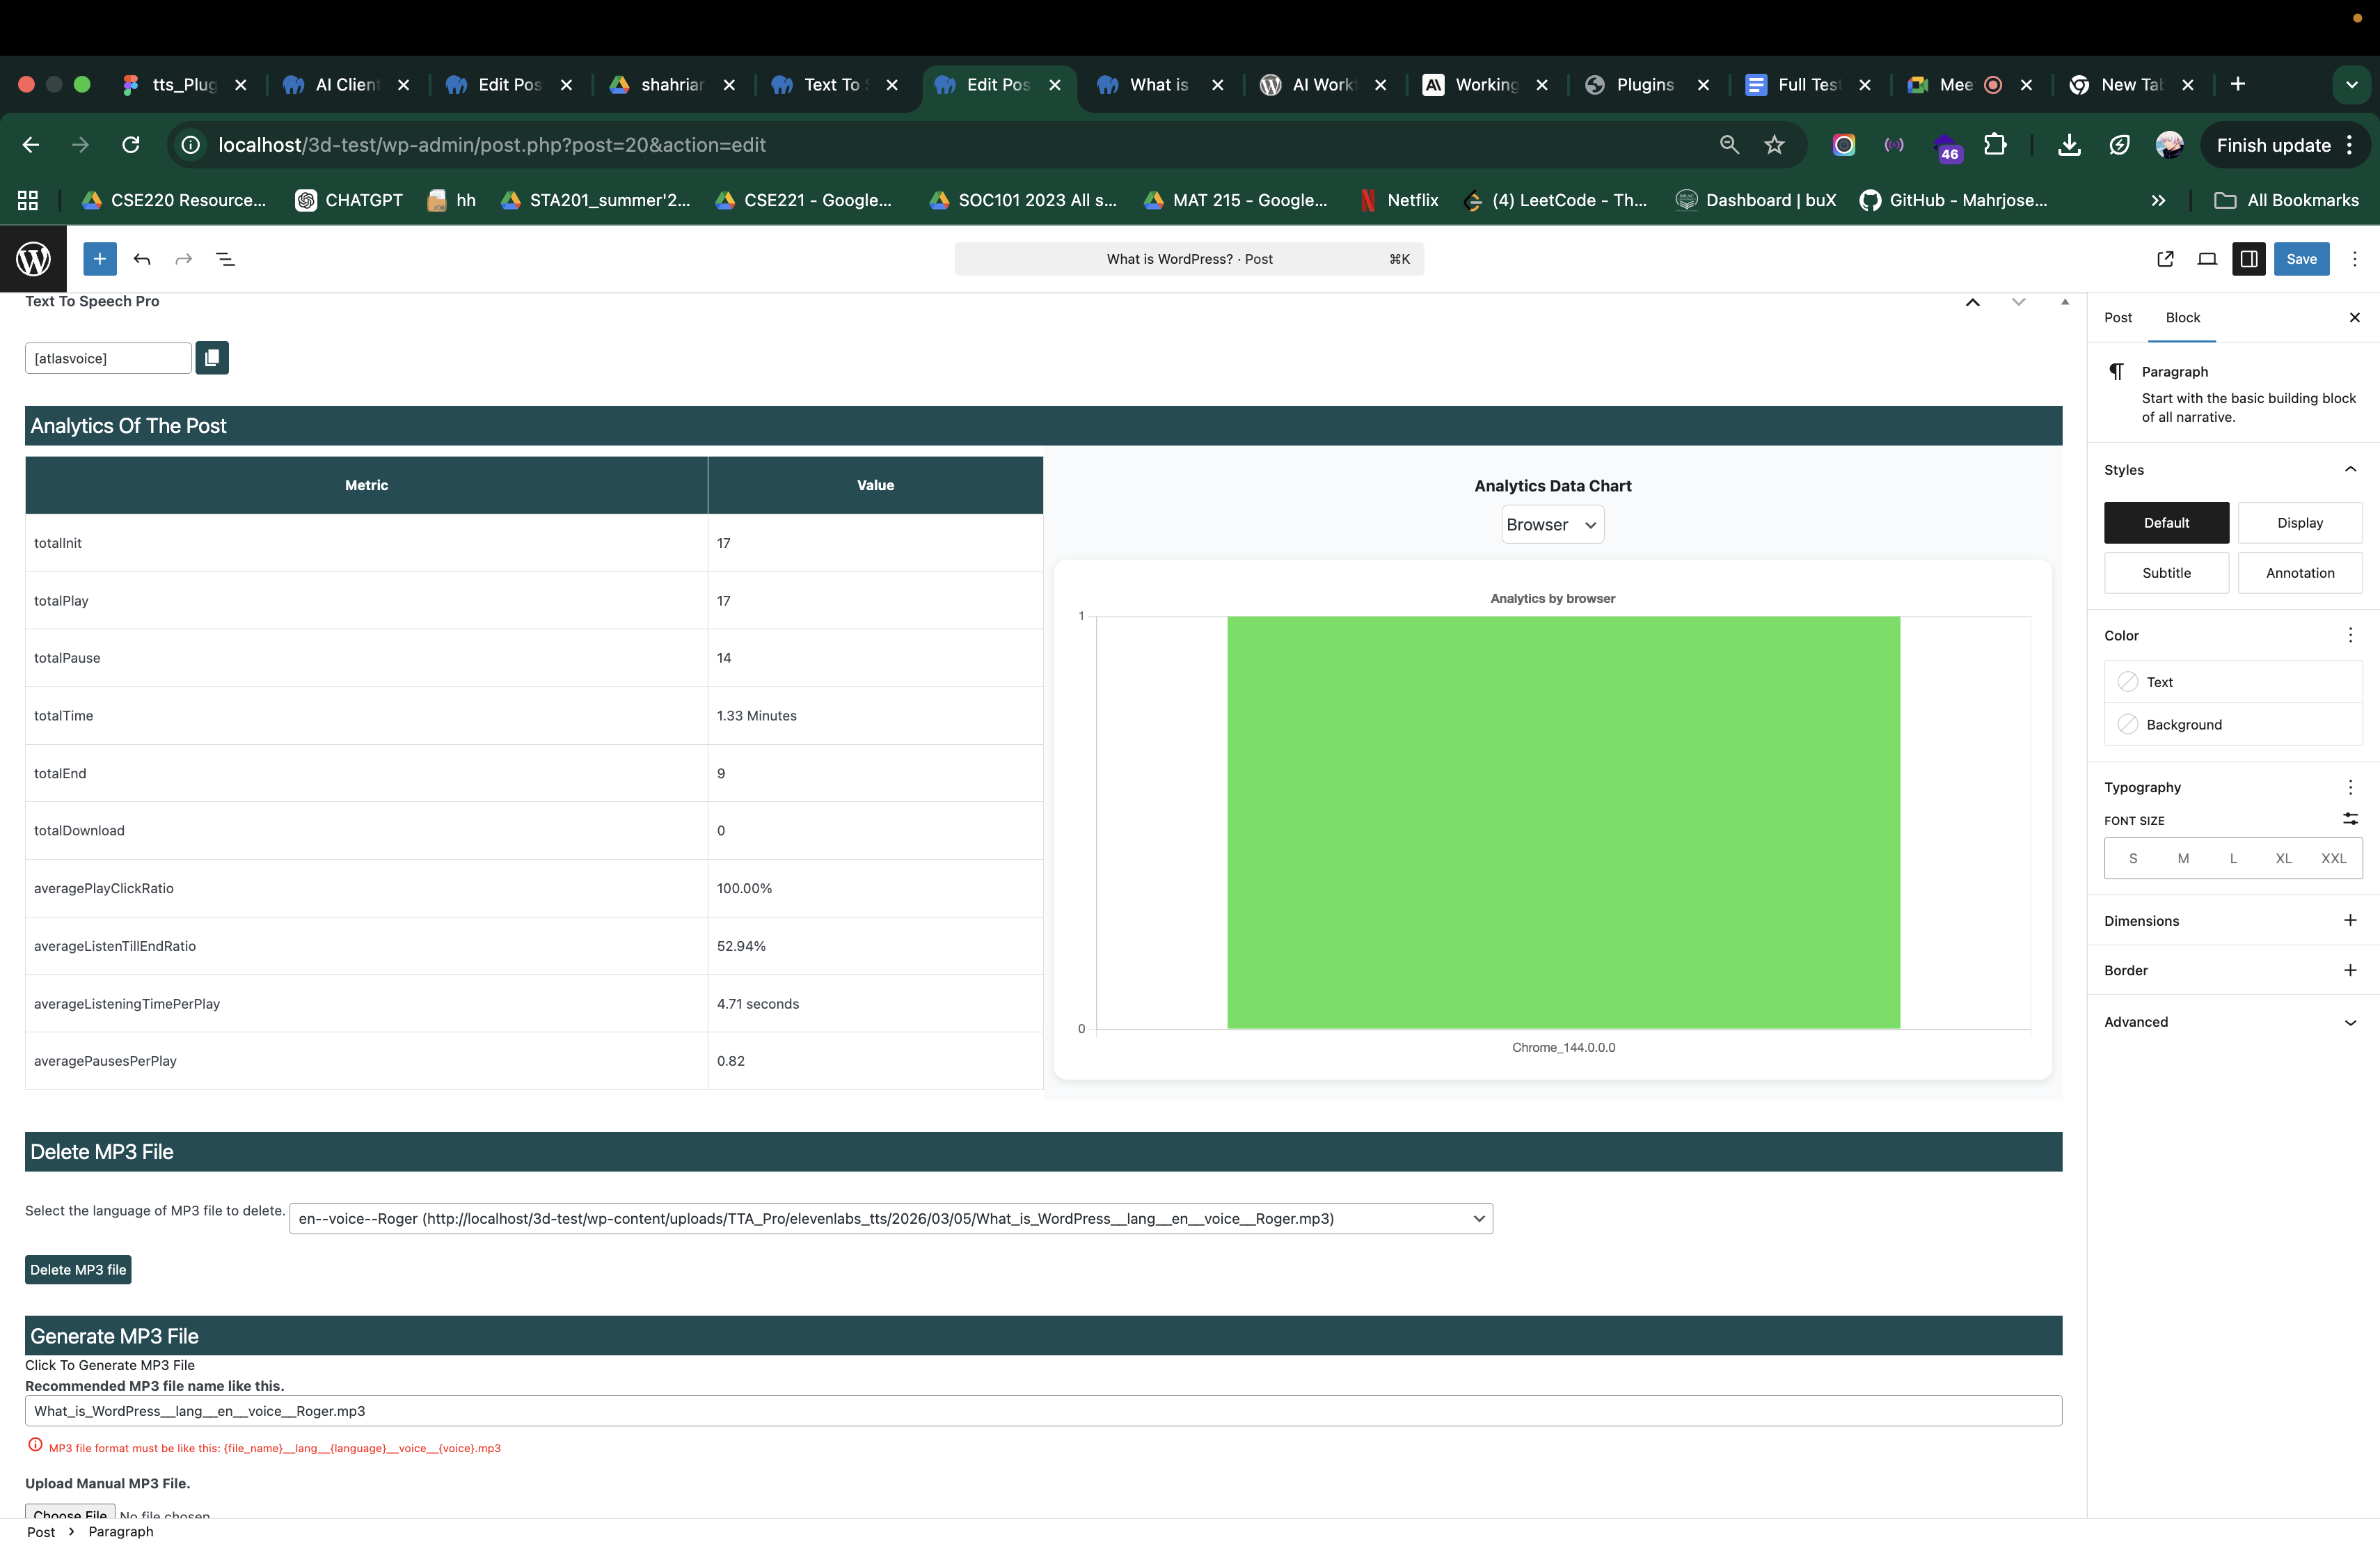
Task: Enable the Subtitle style variant
Action: [x=2166, y=572]
